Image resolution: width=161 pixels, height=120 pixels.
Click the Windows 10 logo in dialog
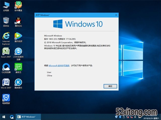tap(78, 24)
